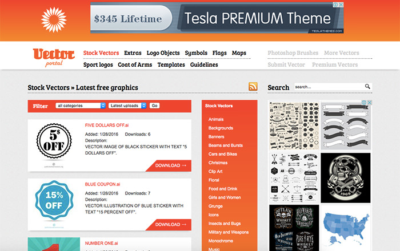The width and height of the screenshot is (400, 251).
Task: Visit the More Vectors link
Action: [x=342, y=53]
